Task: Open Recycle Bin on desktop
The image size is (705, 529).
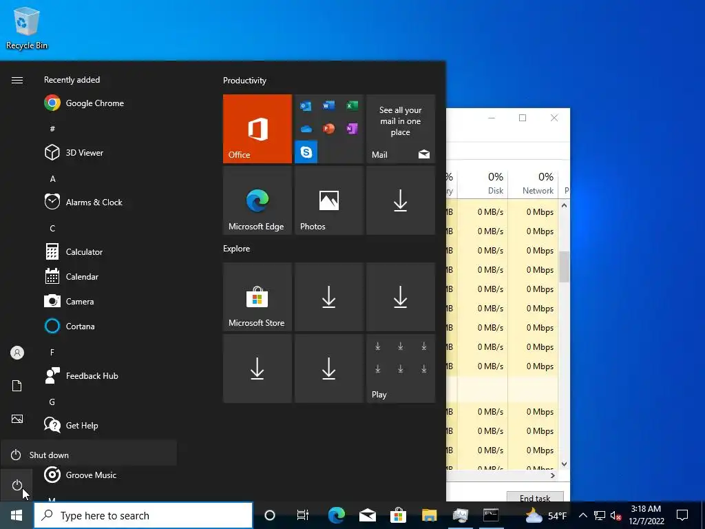Action: (27, 28)
